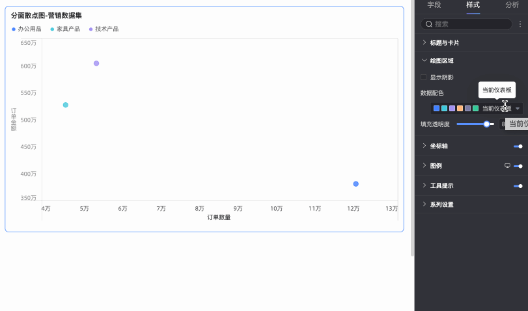Image resolution: width=528 pixels, height=311 pixels.
Task: Expand the 工具提示 section
Action: click(442, 185)
